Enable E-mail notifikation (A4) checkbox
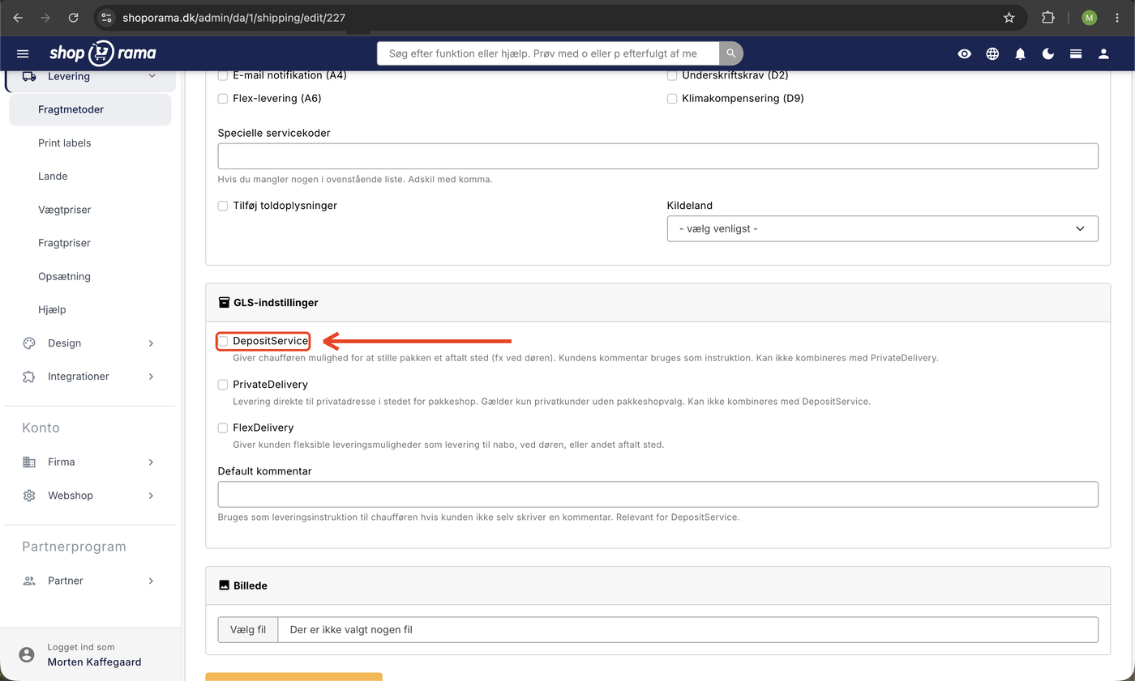This screenshot has width=1135, height=681. pos(223,75)
